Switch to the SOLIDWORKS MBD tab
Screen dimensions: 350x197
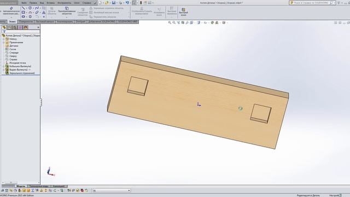point(127,22)
